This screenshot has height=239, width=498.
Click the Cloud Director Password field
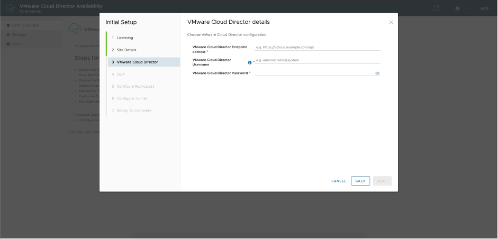(313, 73)
